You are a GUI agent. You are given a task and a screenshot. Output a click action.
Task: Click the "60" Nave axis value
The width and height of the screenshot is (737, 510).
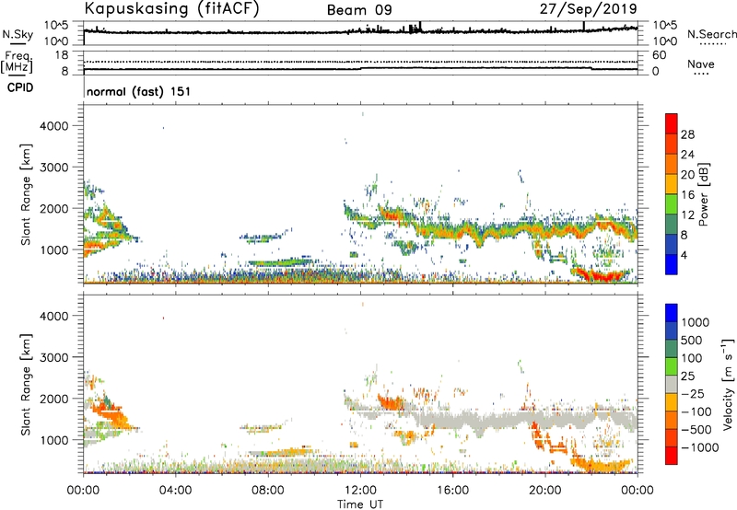click(x=659, y=55)
